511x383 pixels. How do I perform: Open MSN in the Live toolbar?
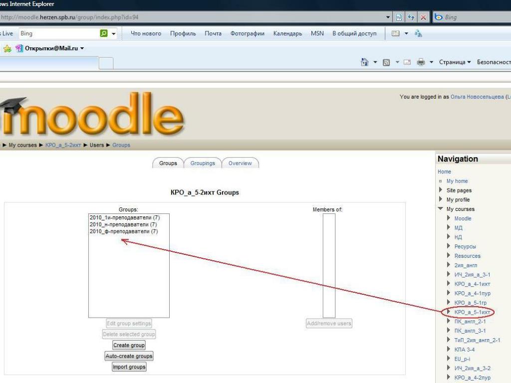317,33
